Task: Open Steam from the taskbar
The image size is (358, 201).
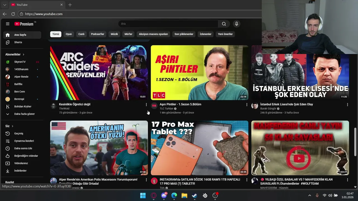Action: pyautogui.click(x=194, y=195)
